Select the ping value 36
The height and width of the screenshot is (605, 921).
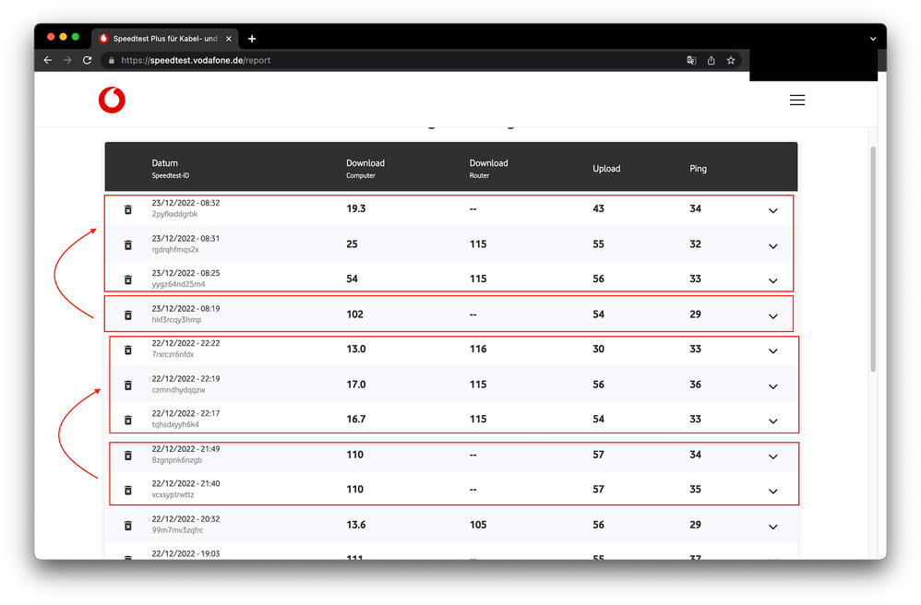click(696, 385)
